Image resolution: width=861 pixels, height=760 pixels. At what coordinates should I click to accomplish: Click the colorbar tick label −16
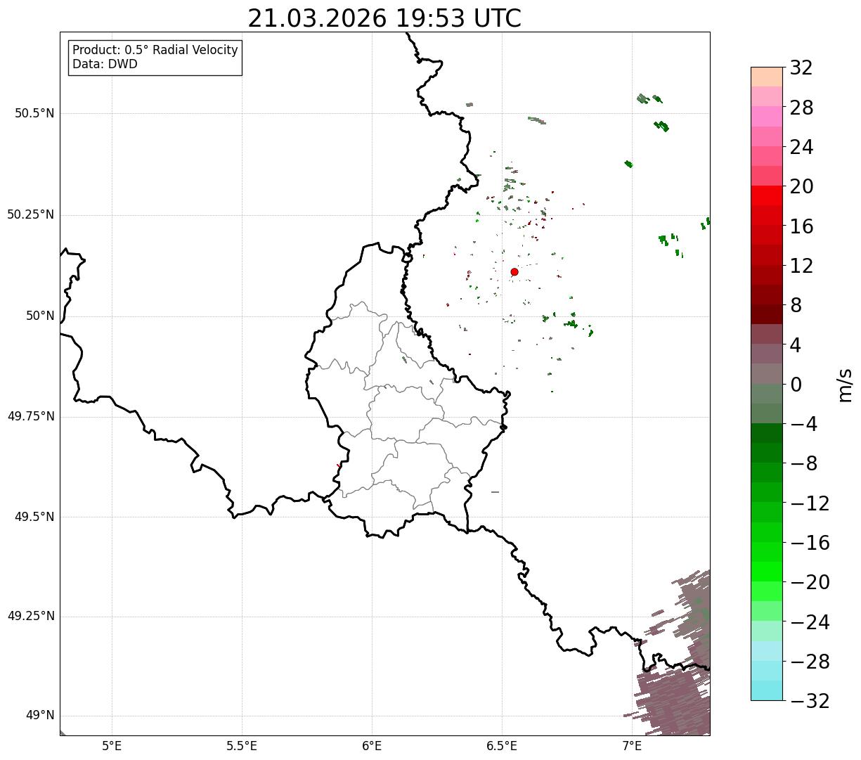click(x=810, y=543)
